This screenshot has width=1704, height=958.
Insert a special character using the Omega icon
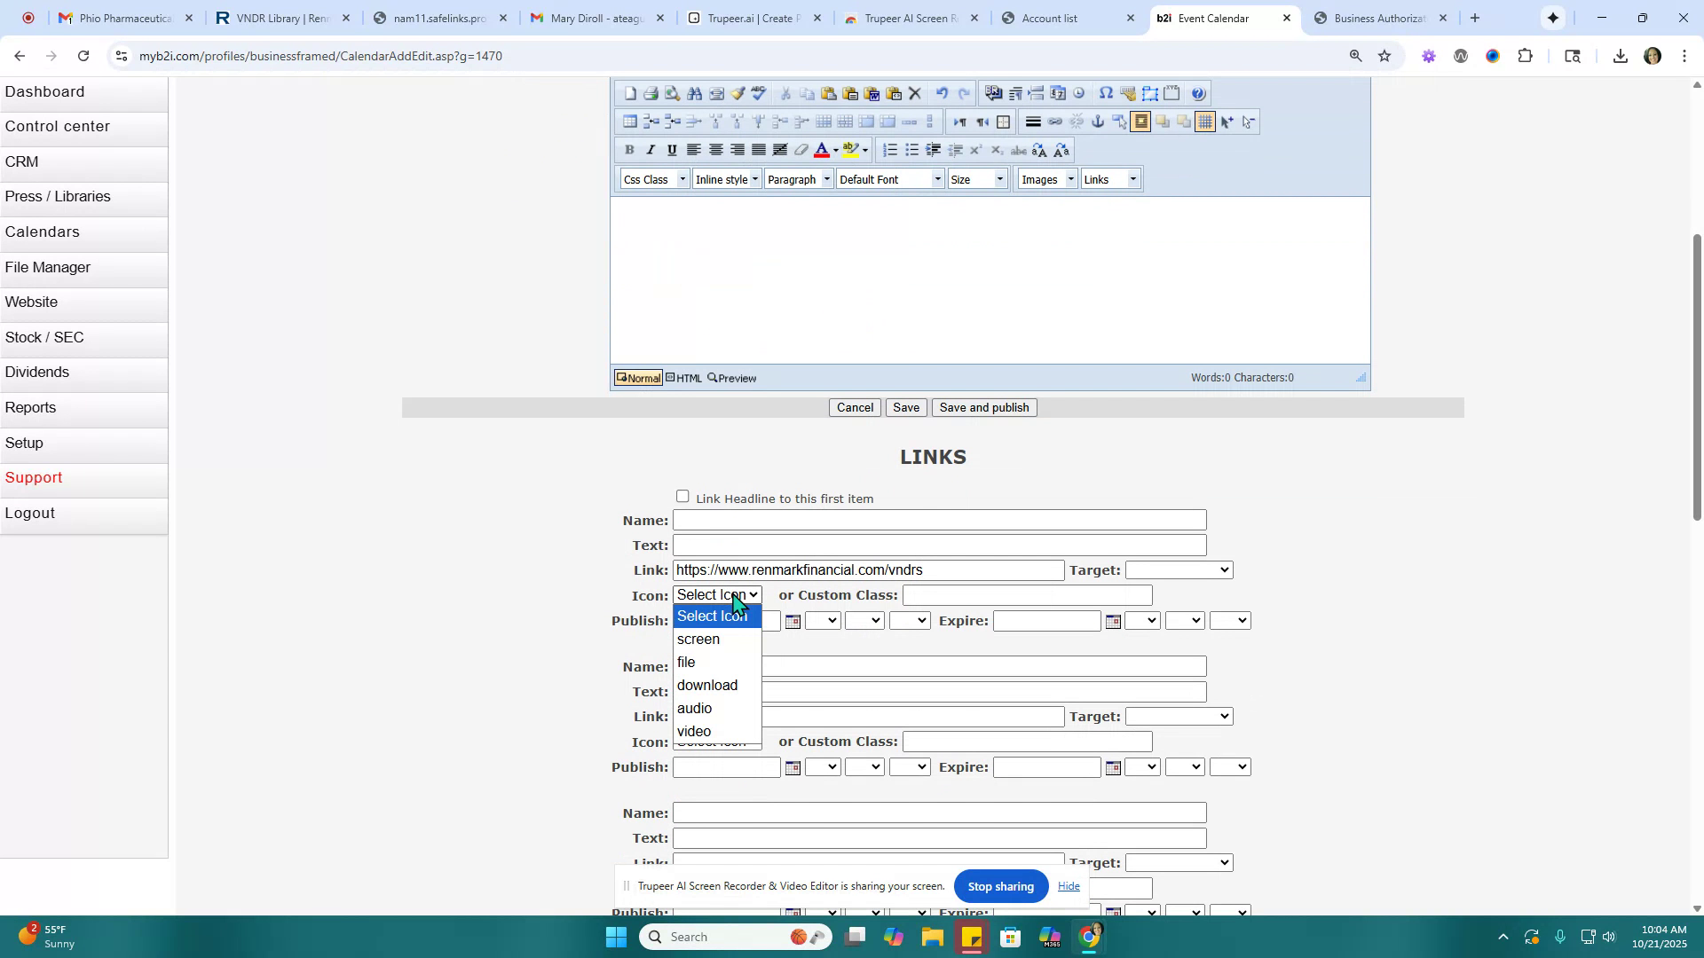tap(1107, 92)
